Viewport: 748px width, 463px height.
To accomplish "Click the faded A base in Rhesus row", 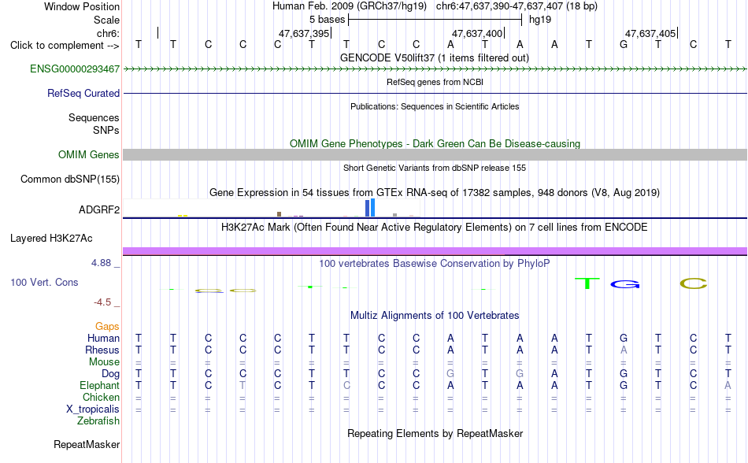I will tap(624, 350).
